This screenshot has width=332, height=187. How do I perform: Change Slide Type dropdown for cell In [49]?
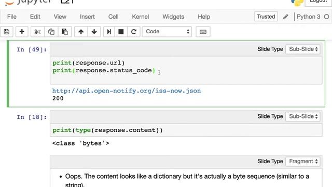303,49
